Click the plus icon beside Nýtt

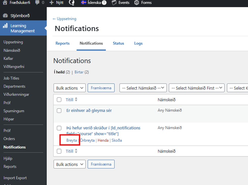[52, 3]
